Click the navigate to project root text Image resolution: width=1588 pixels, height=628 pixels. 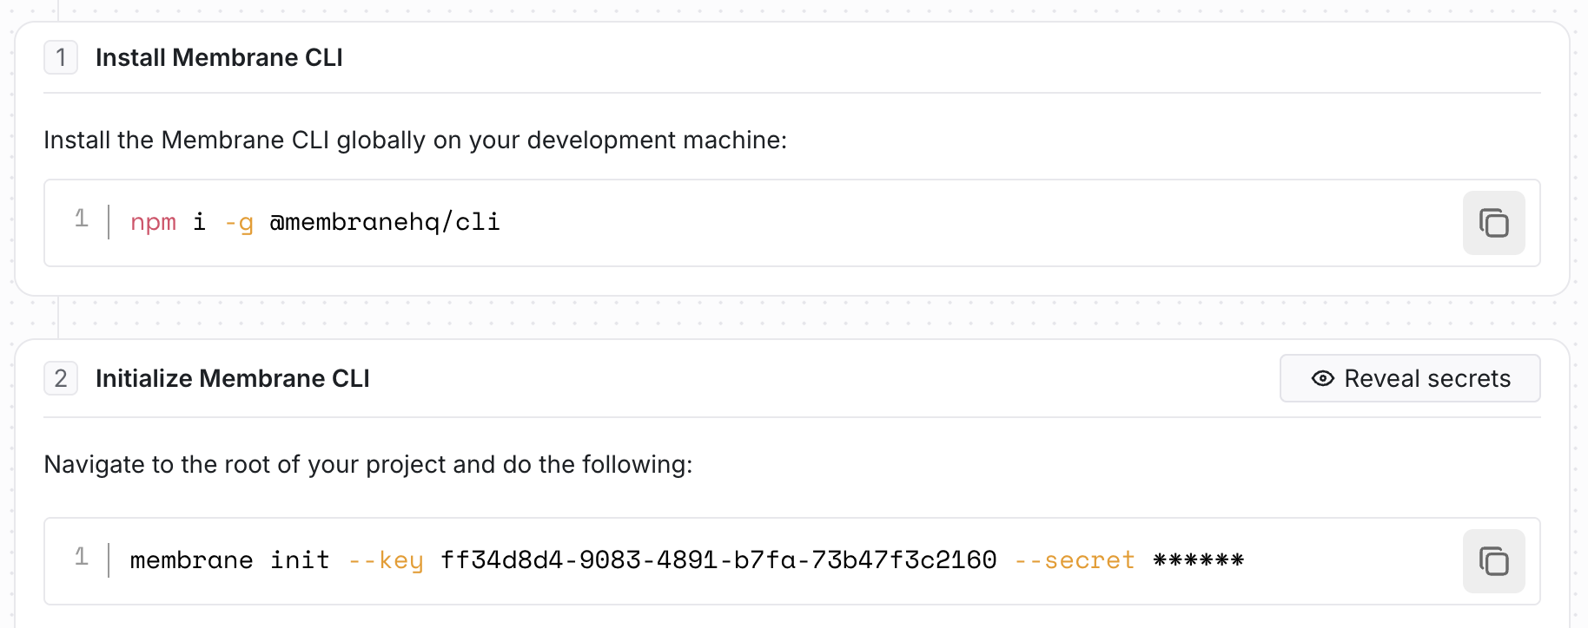tap(368, 464)
